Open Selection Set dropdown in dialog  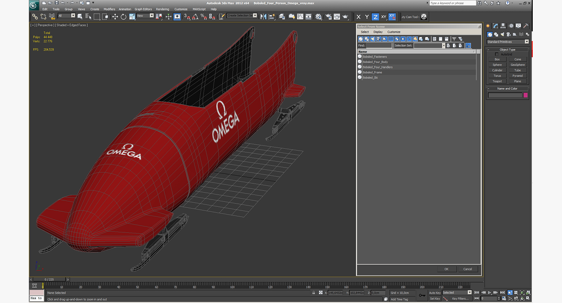(444, 45)
